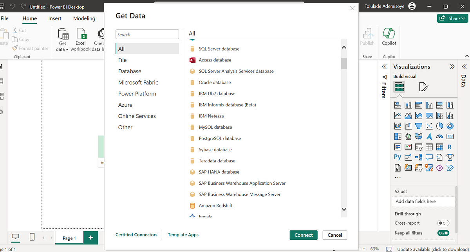This screenshot has height=252, width=470.
Task: Select the stacked bar chart visual
Action: tap(398, 105)
